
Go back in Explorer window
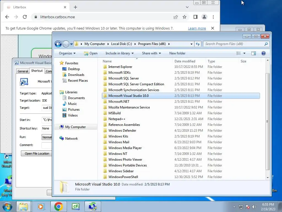(58, 44)
